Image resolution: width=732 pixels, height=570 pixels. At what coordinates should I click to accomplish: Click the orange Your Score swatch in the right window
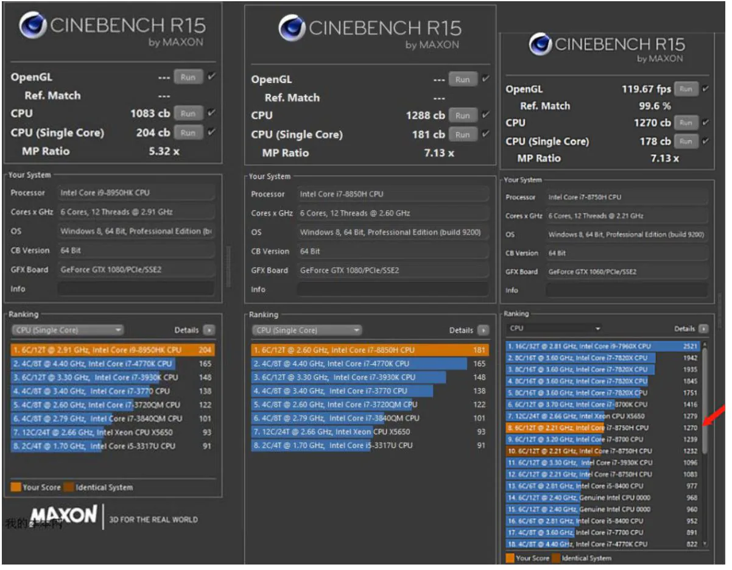click(x=510, y=557)
